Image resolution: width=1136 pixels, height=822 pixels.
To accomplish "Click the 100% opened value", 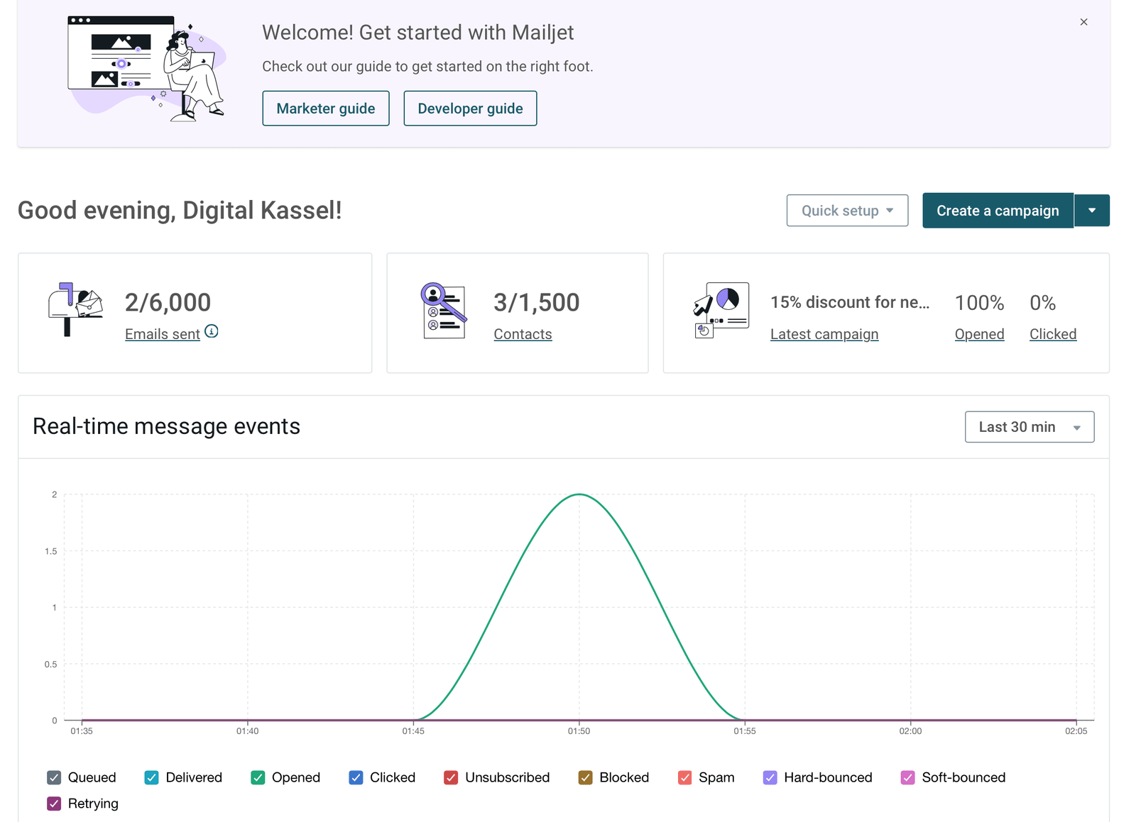I will tap(979, 303).
